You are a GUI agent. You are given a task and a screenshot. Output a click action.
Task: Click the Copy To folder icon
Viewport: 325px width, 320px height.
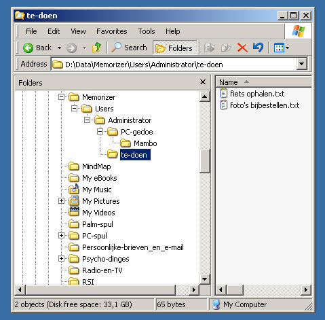point(226,48)
